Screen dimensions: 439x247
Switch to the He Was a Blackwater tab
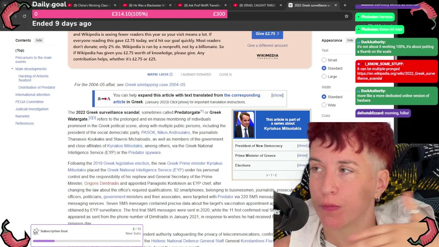147,5
